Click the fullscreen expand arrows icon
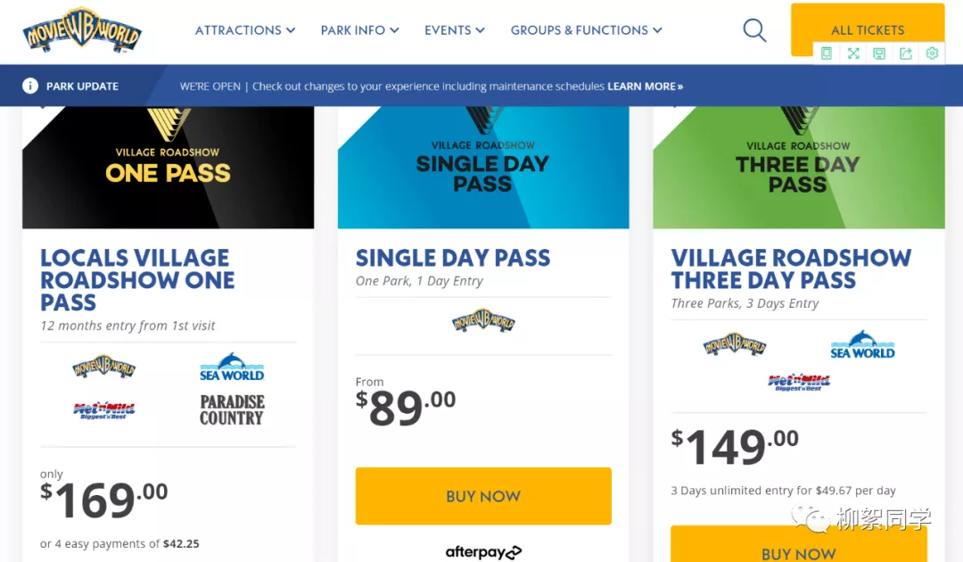 tap(853, 54)
